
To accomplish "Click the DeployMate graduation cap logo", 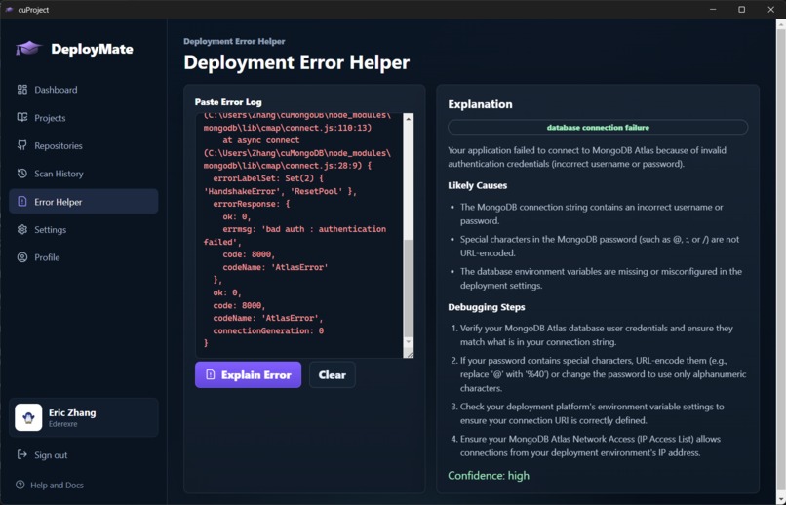I will [x=28, y=48].
